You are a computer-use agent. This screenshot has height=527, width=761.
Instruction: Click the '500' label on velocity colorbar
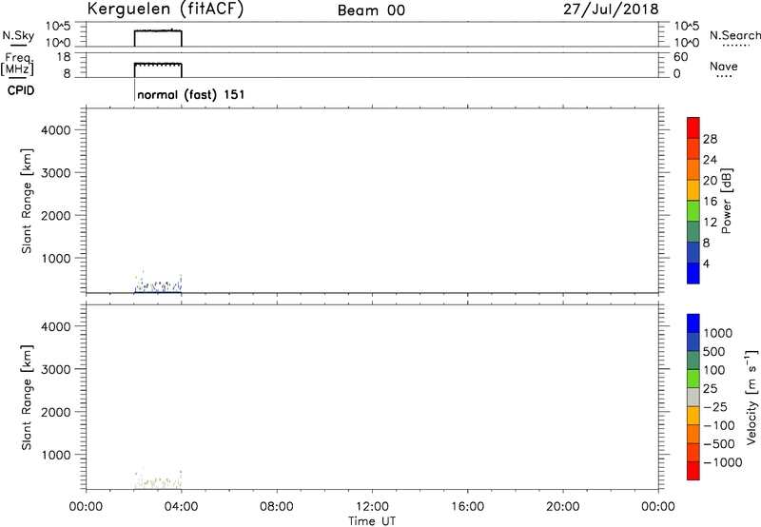pyautogui.click(x=714, y=352)
